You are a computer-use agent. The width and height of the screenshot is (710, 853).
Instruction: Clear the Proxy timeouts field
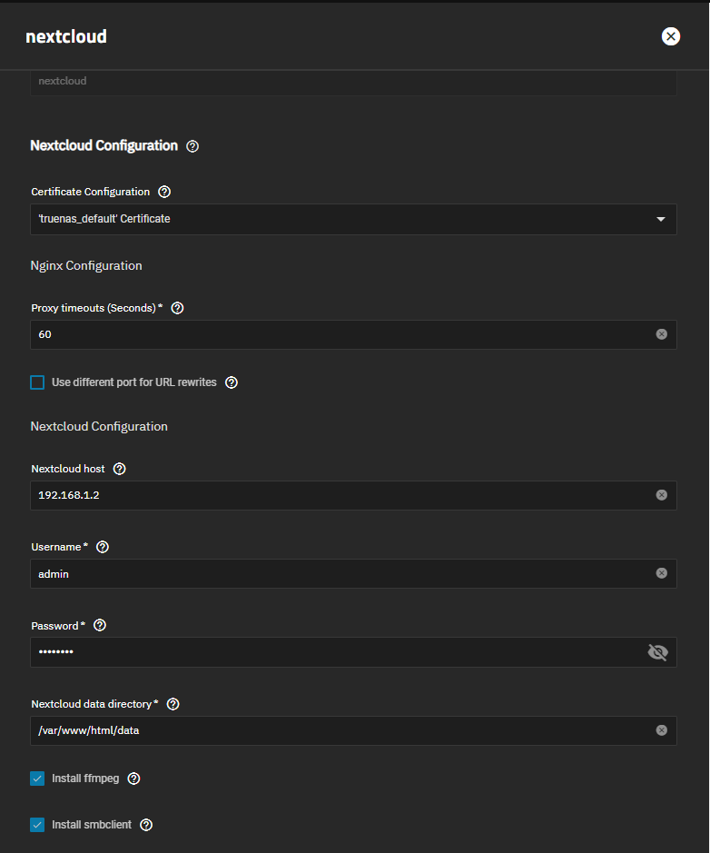point(661,334)
